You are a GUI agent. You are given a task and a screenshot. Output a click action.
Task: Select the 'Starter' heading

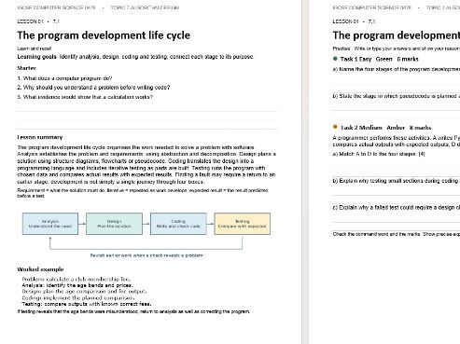pos(26,68)
